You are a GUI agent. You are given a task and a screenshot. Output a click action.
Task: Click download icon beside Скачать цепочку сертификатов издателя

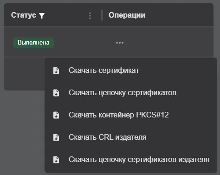[56, 160]
